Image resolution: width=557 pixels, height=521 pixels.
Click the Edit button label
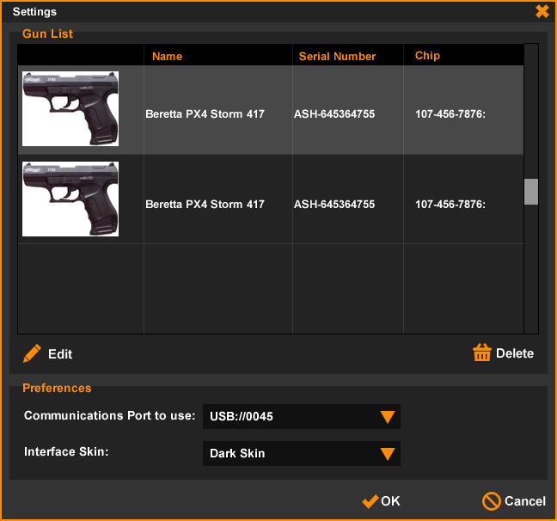tap(60, 354)
